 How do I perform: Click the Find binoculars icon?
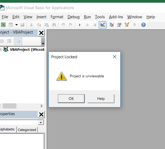point(54,25)
